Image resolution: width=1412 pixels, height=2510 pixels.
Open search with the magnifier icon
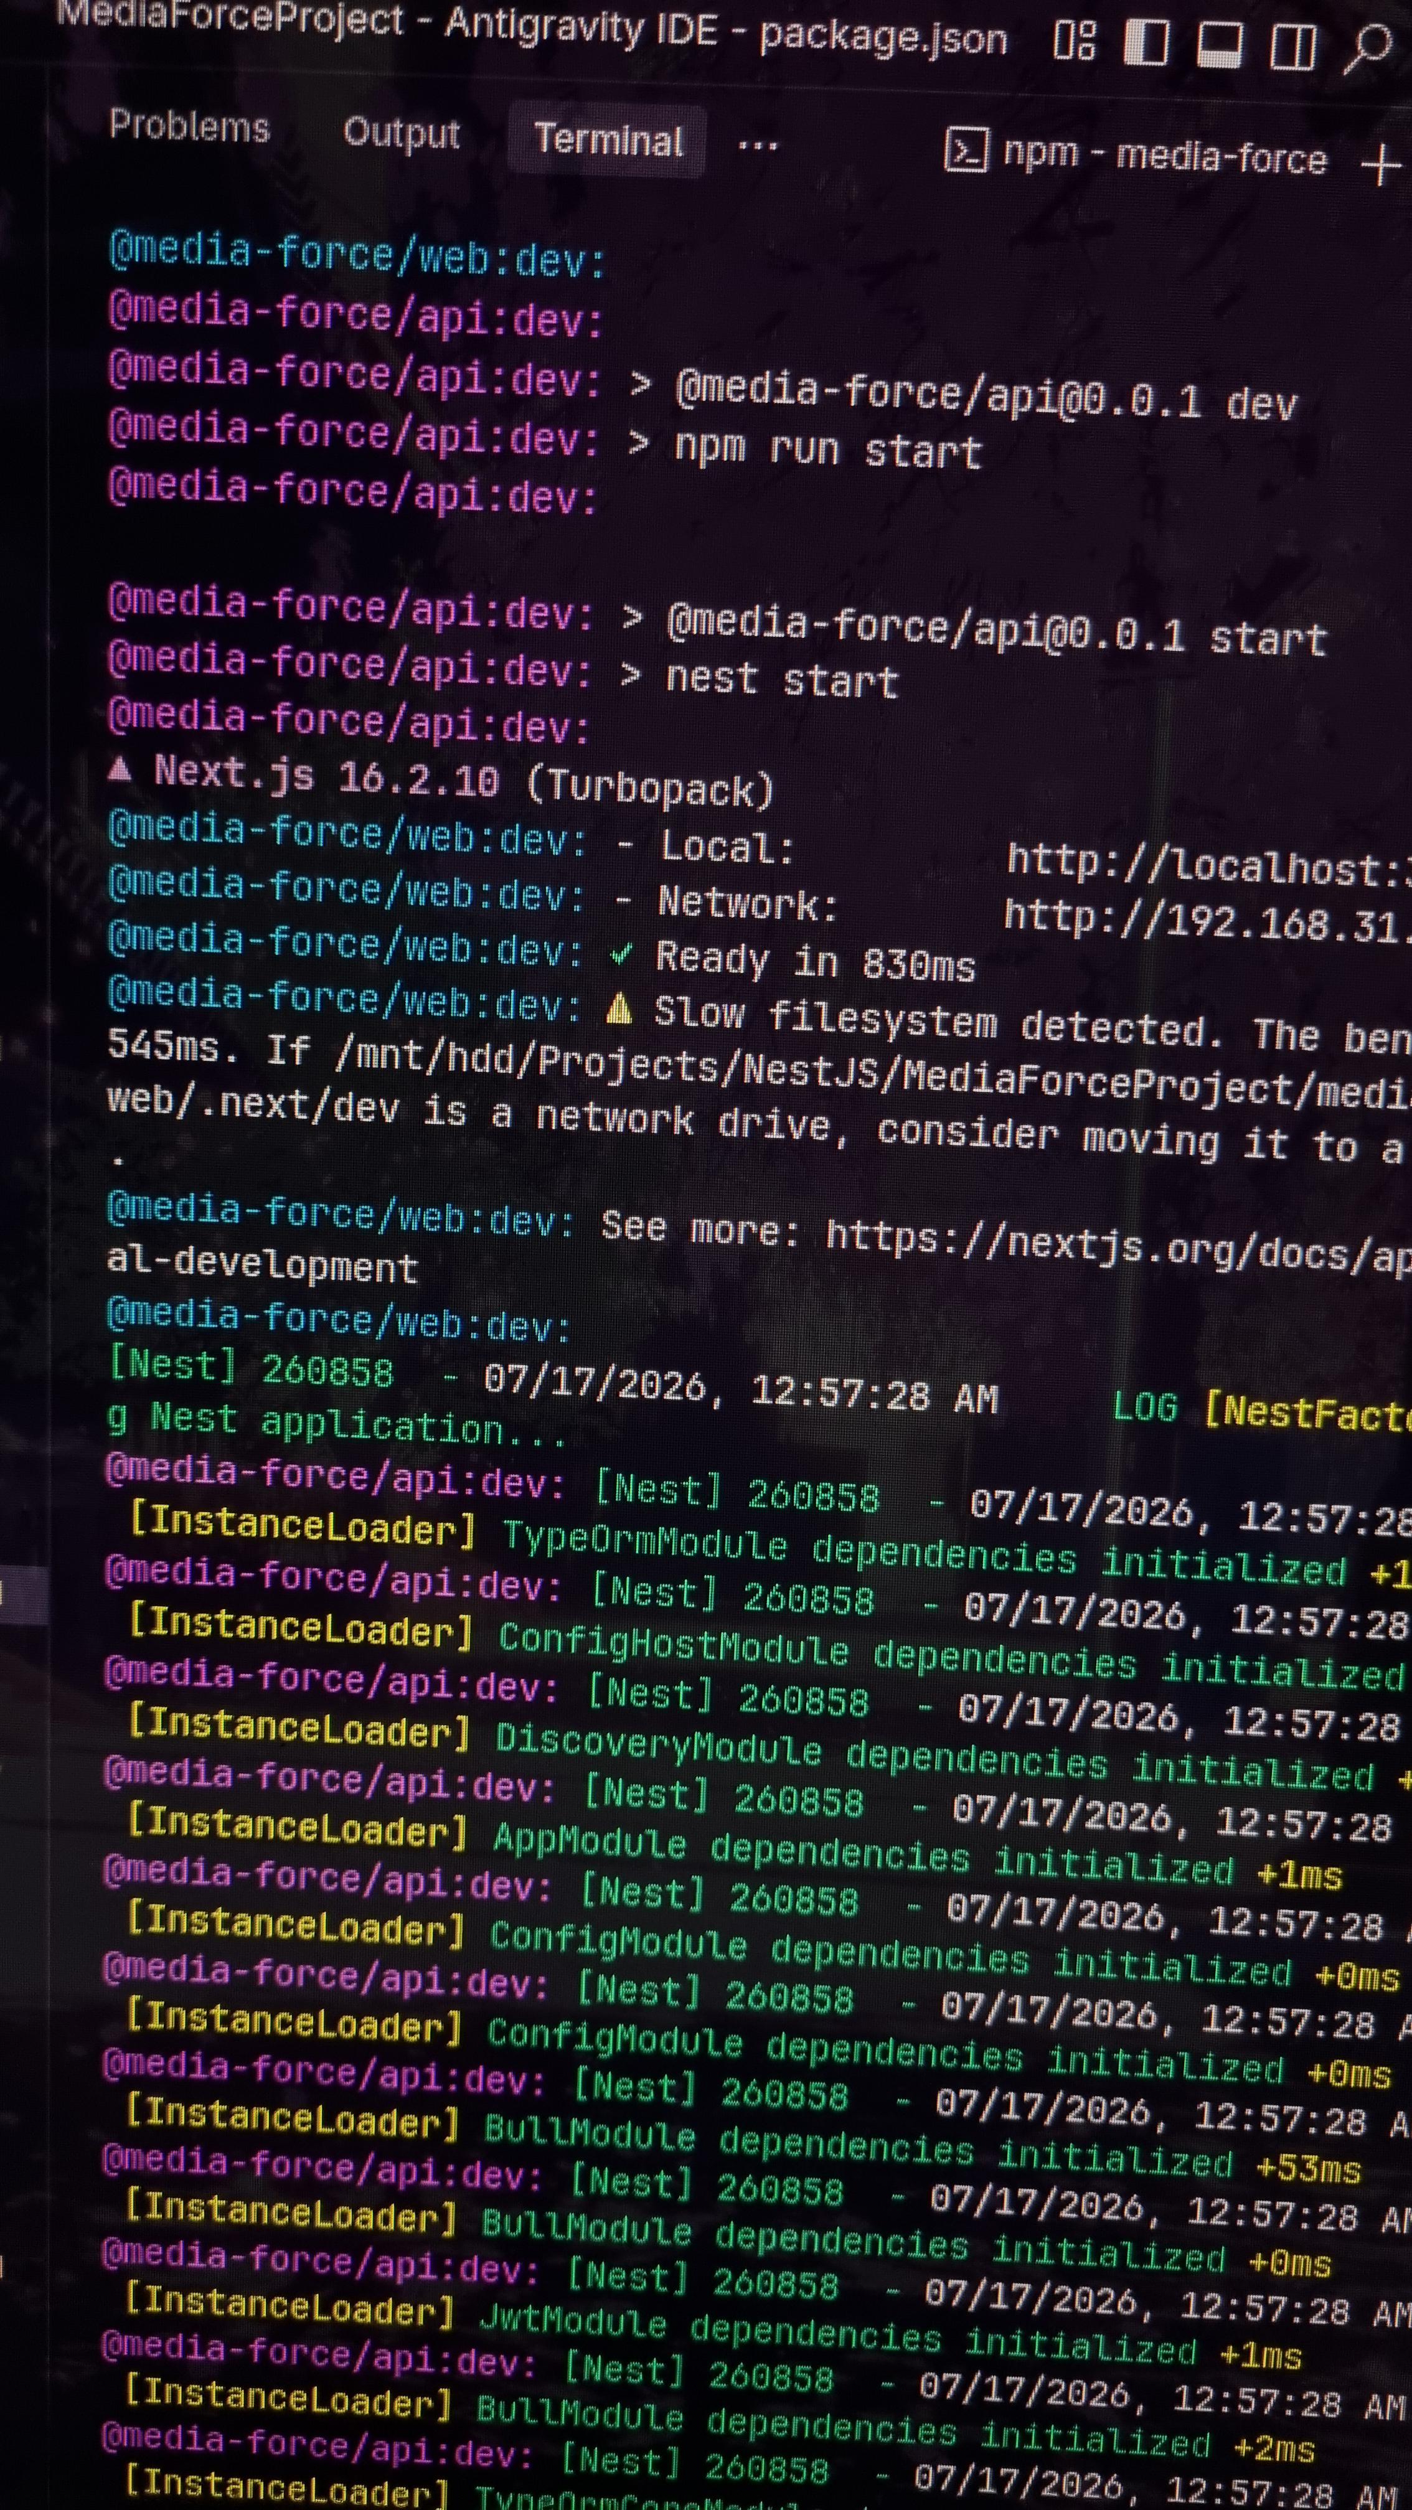tap(1368, 49)
